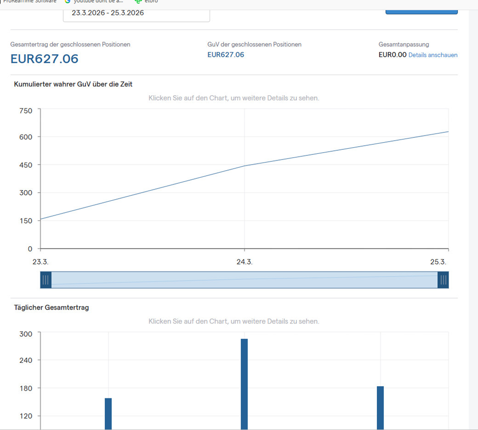Click the 'Kumulierter wahrer GuV über die Zeit' heading
Screen dimensions: 478x430
click(73, 84)
